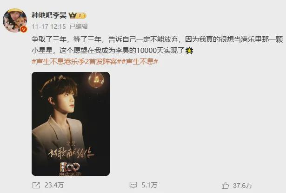Enlarge the 李昊 poster image thumbnail
286x193 pixels.
pyautogui.click(x=71, y=124)
